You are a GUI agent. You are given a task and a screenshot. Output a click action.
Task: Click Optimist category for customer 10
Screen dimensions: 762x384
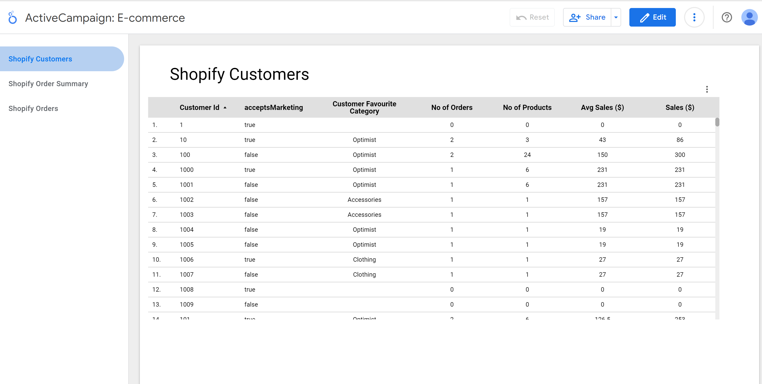pyautogui.click(x=364, y=140)
